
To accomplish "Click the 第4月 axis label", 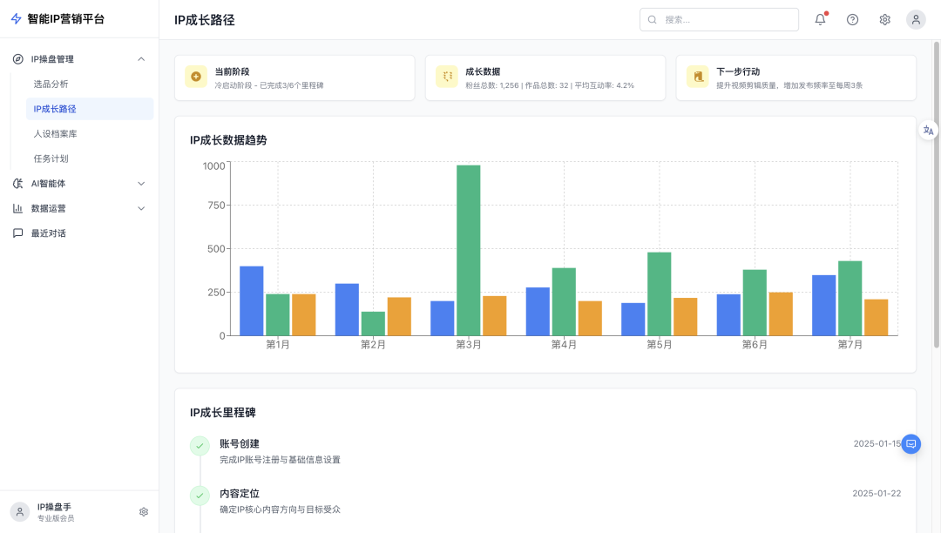I will [564, 345].
